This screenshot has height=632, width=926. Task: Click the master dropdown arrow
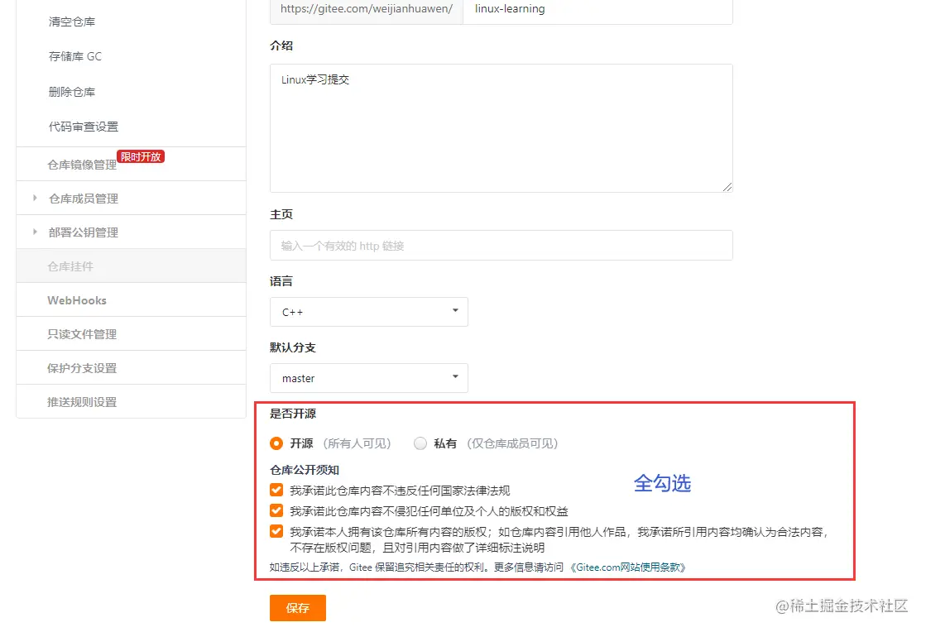point(455,376)
